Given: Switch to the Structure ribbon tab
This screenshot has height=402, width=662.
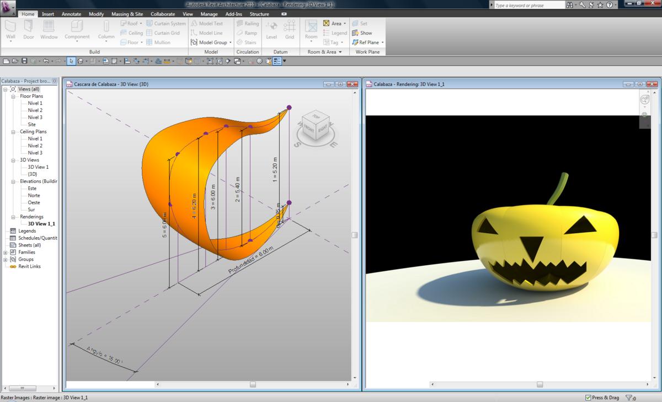Looking at the screenshot, I should point(259,14).
